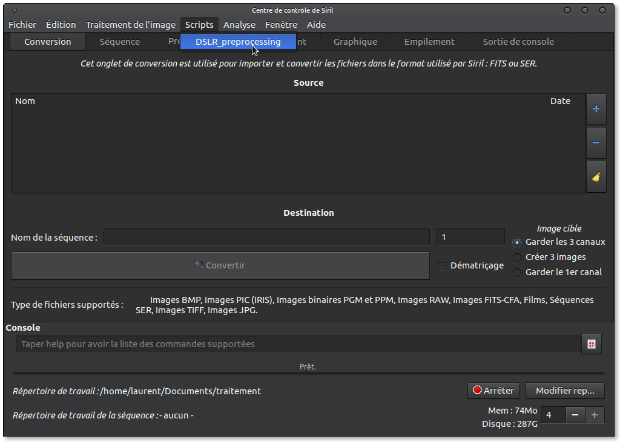This screenshot has height=442, width=620.
Task: Run the DSLR_preprocessing script
Action: pos(238,42)
